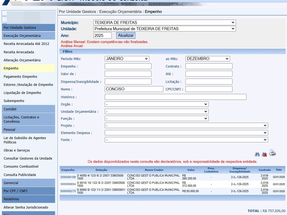Open the Período Mês JANEIRO dropdown
Image resolution: width=287 pixels, height=215 pixels.
click(x=127, y=59)
